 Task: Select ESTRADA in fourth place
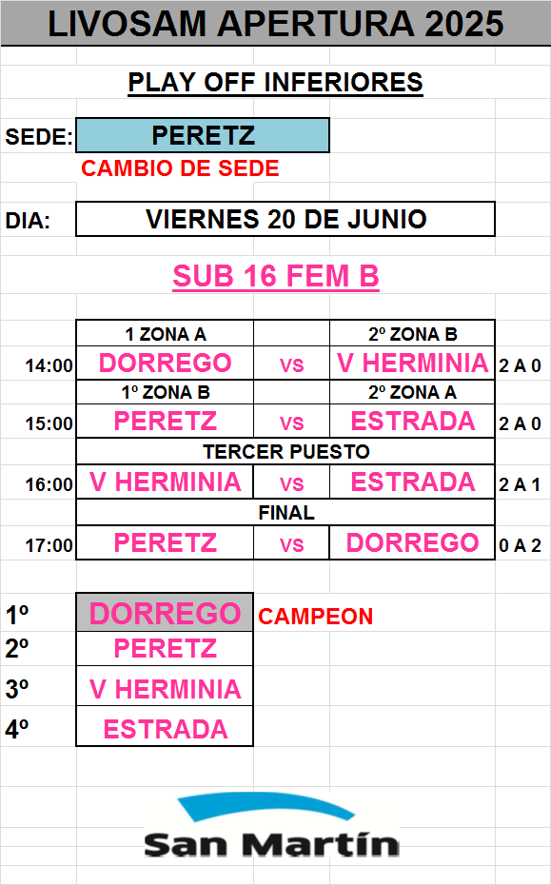click(x=165, y=729)
